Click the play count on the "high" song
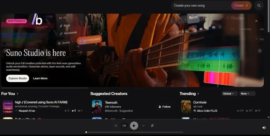The height and width of the screenshot is (136, 270). pyautogui.click(x=67, y=111)
